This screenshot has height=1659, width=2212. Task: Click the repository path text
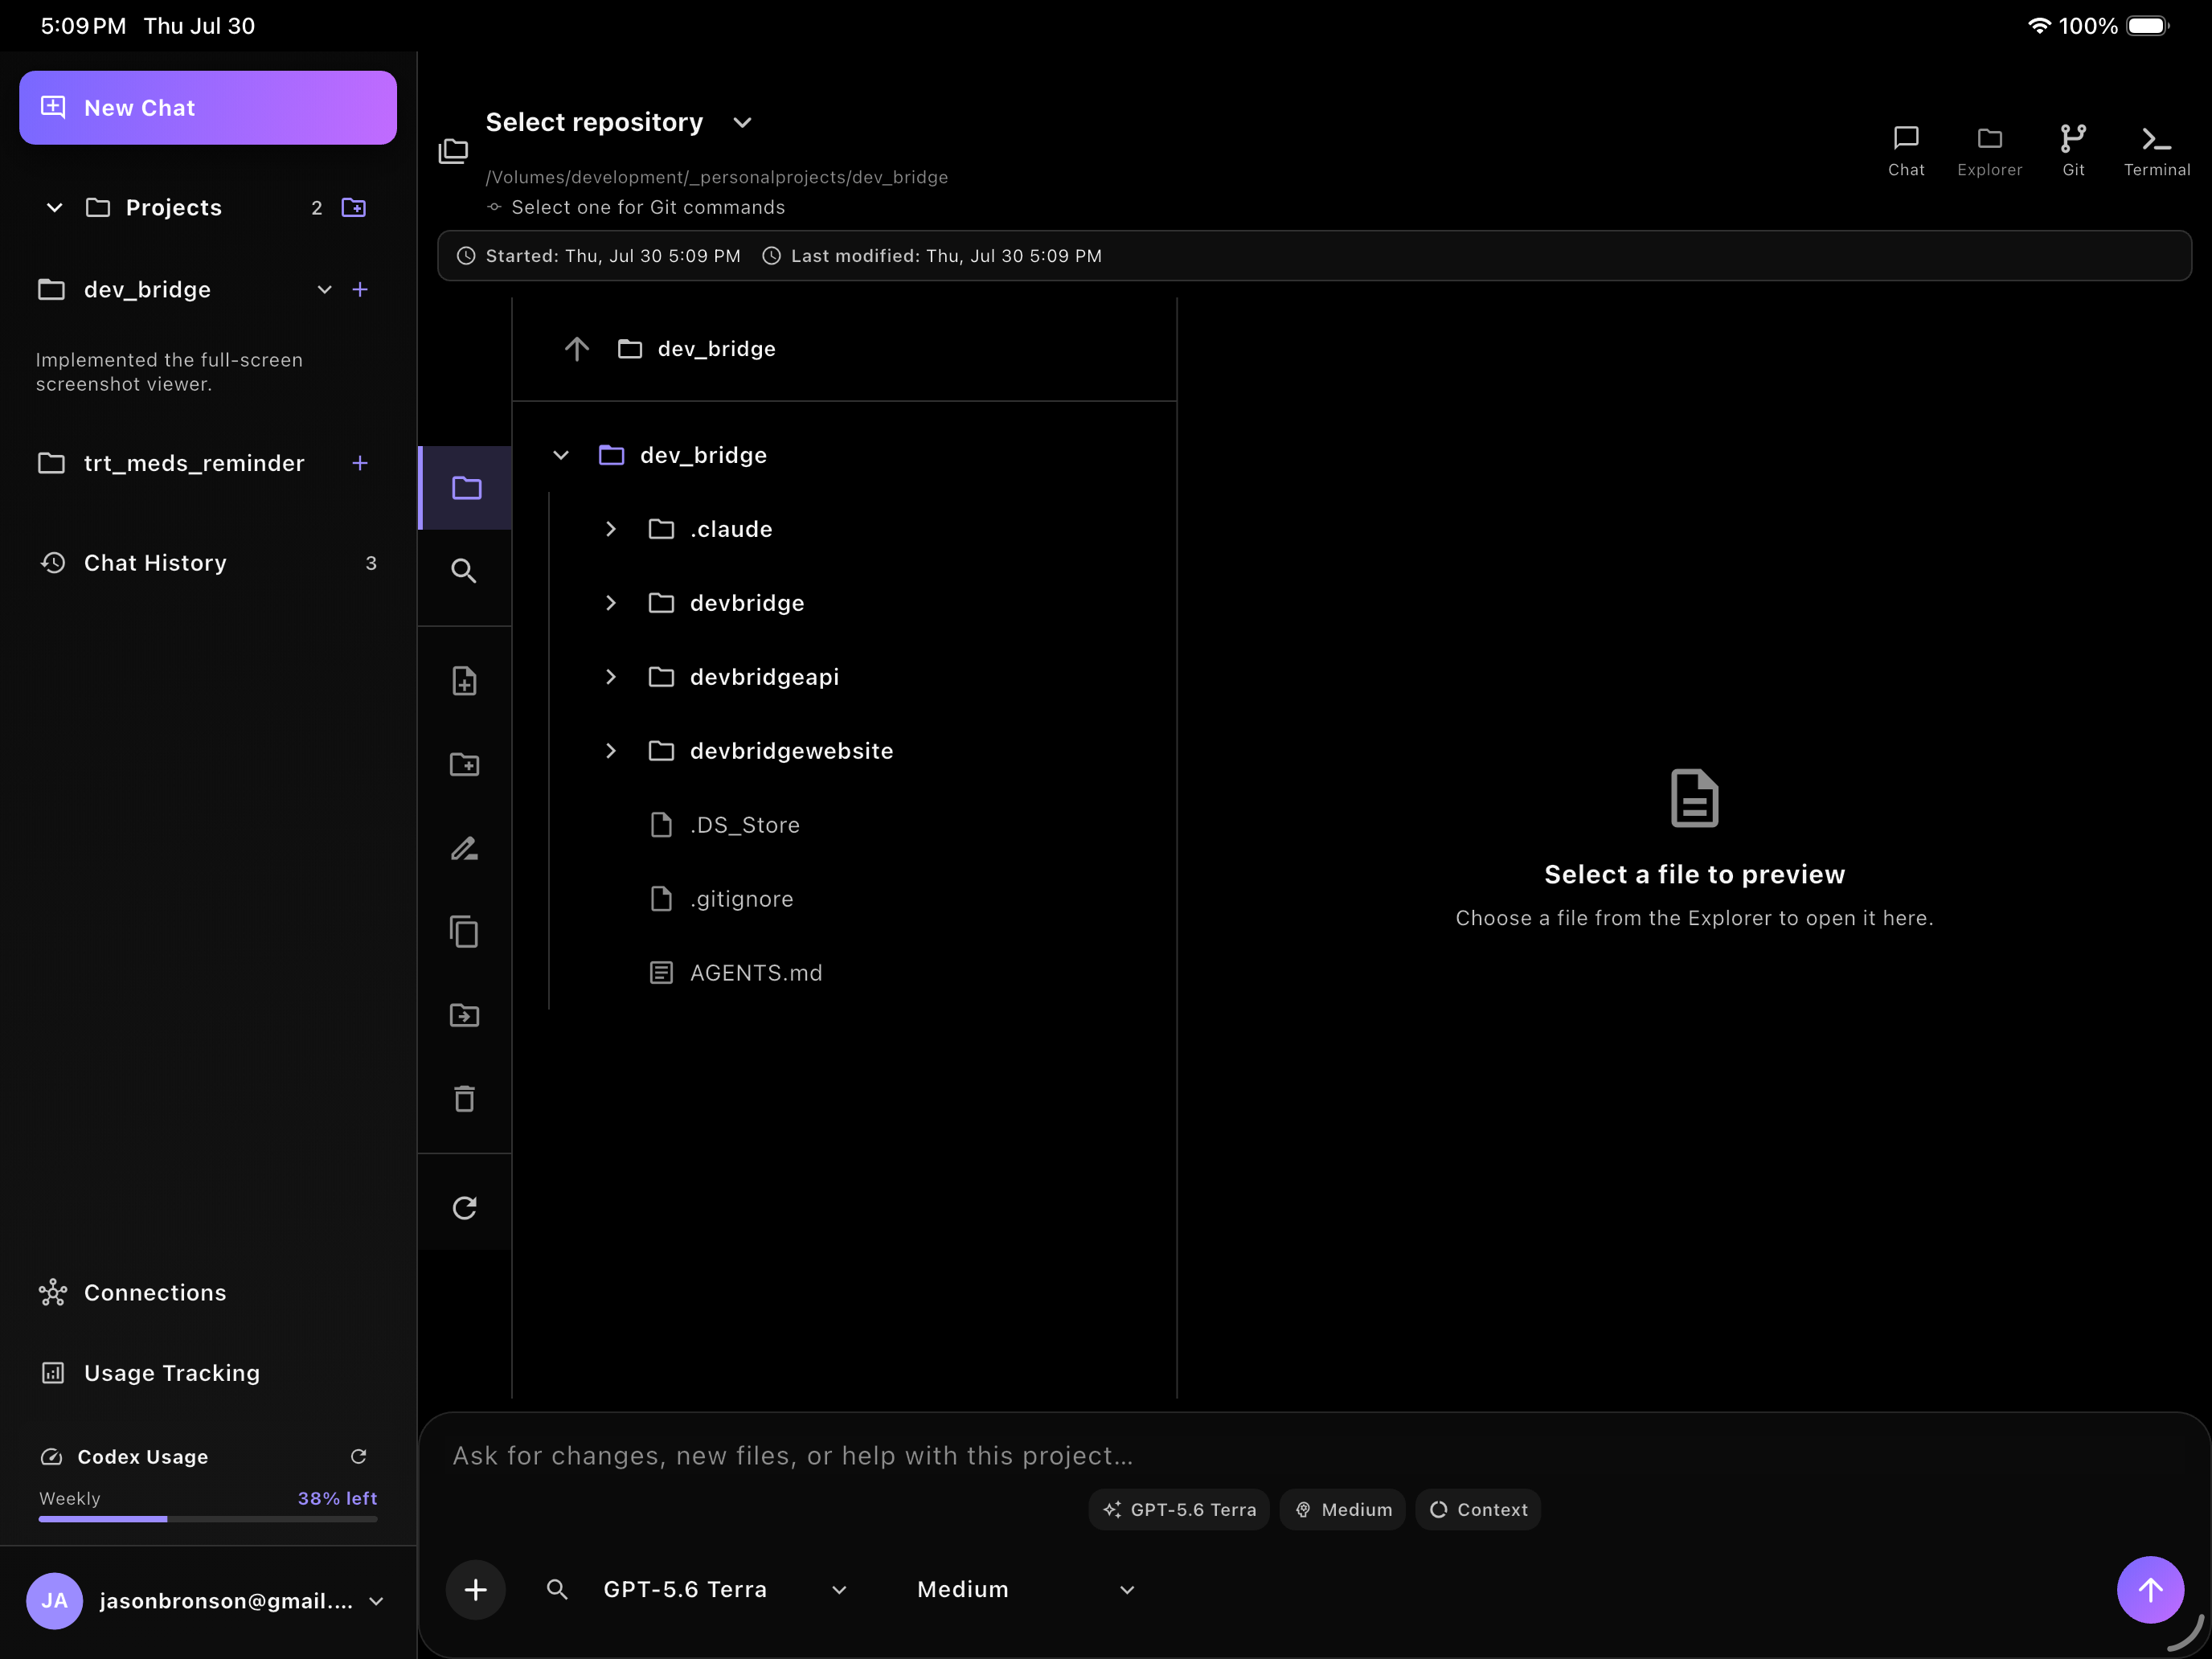tap(717, 177)
